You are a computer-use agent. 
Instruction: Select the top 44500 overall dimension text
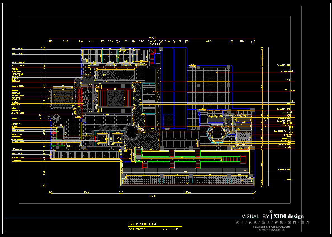tap(152, 38)
